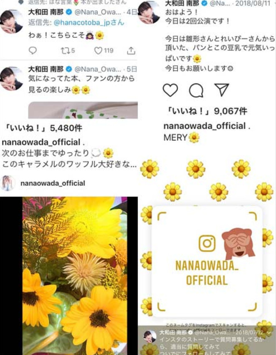Click profile avatar on 2018/08/11 tweet
276x355 pixels.
click(149, 12)
